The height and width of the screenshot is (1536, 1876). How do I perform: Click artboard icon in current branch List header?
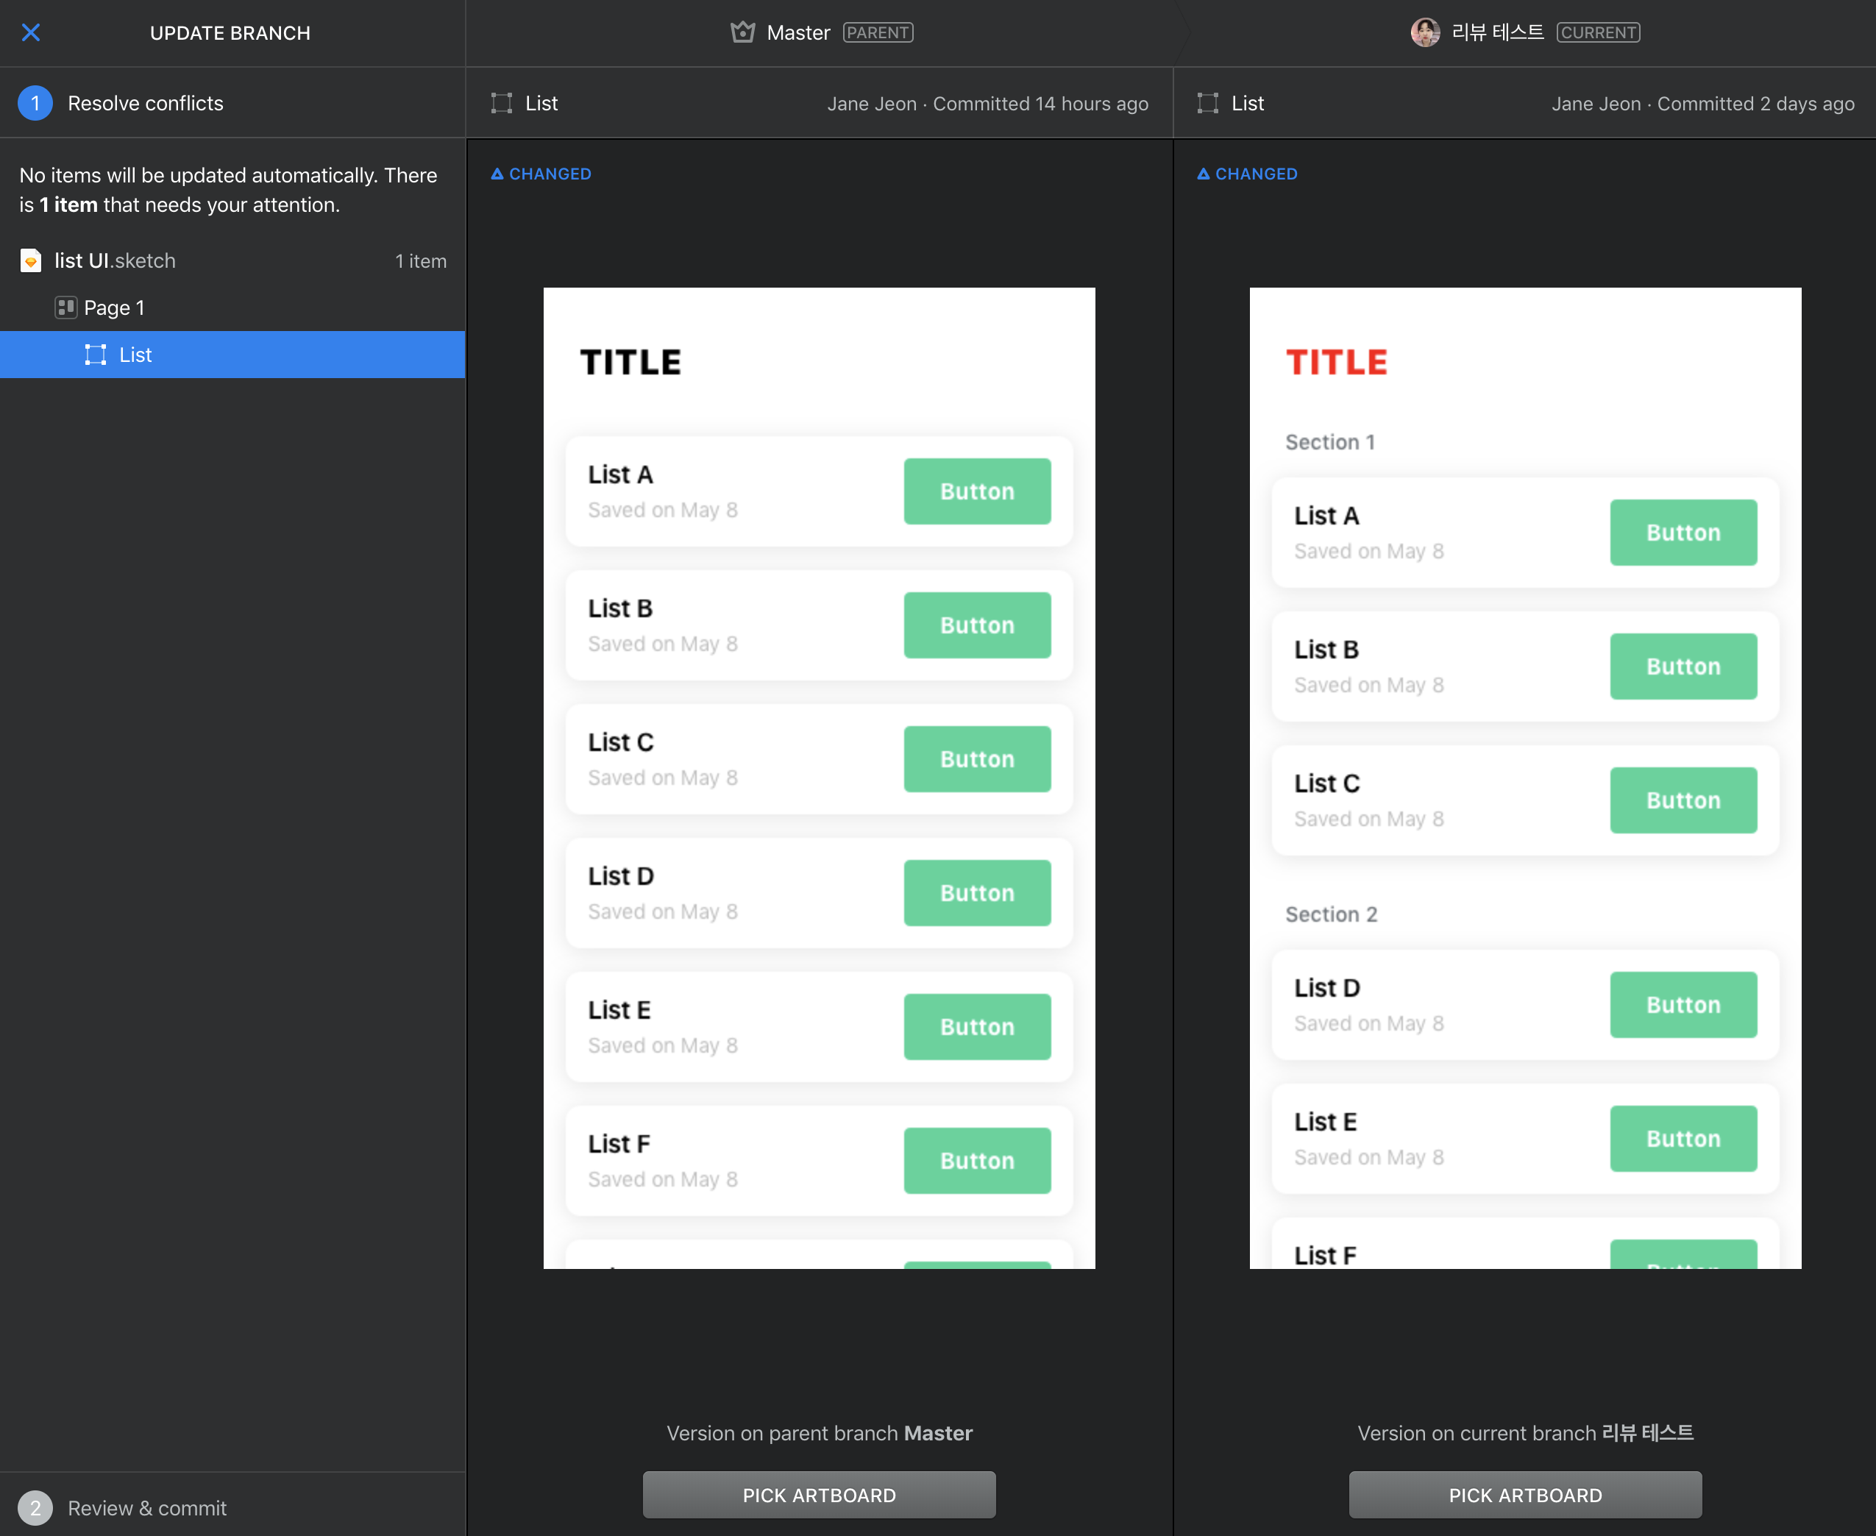click(1208, 104)
